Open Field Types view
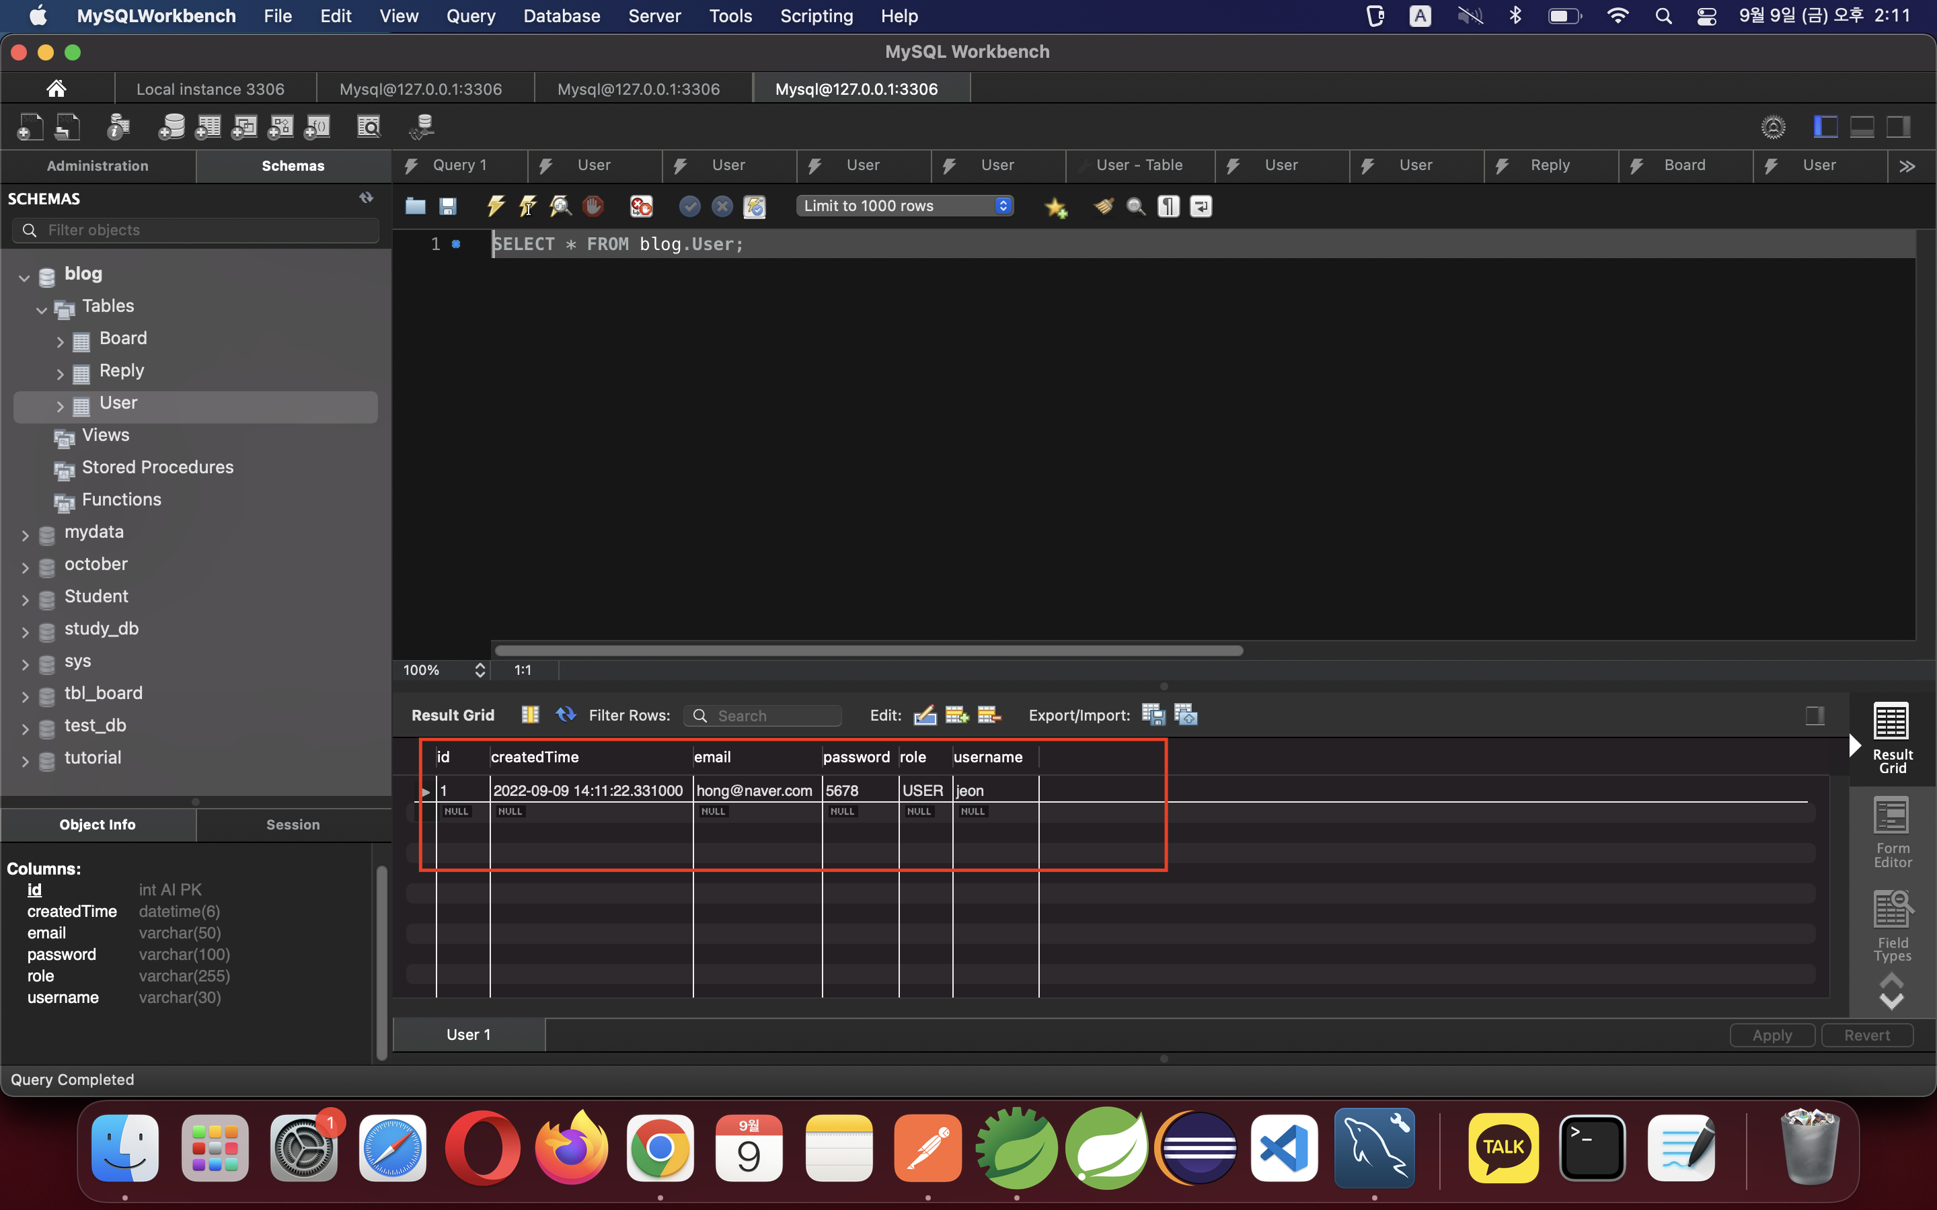Screen dimensions: 1937x1210 pos(1892,925)
